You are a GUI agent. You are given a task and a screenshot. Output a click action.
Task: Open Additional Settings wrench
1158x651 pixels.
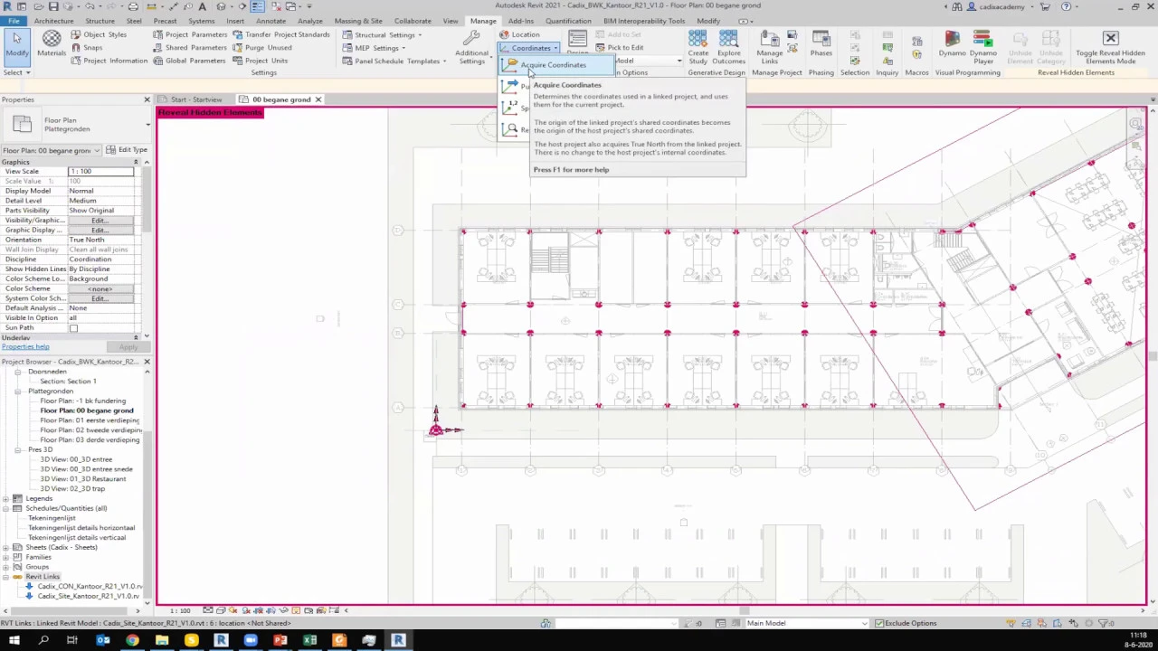pos(471,47)
